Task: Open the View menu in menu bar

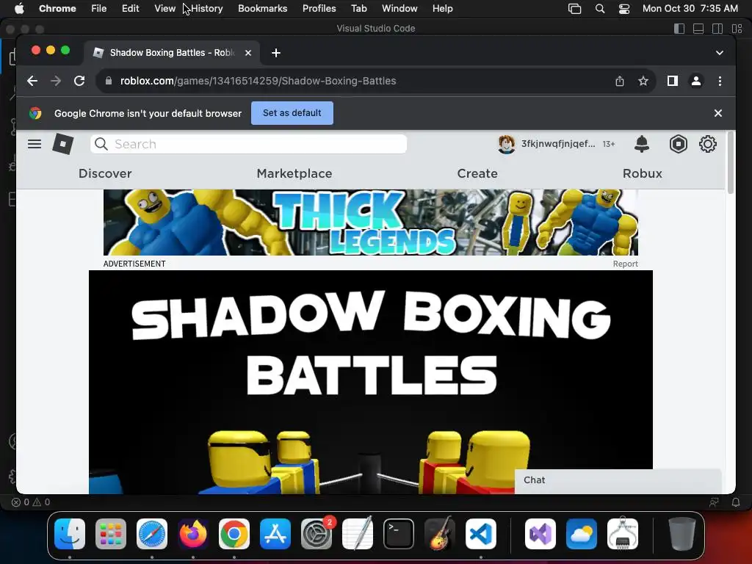Action: pyautogui.click(x=164, y=9)
